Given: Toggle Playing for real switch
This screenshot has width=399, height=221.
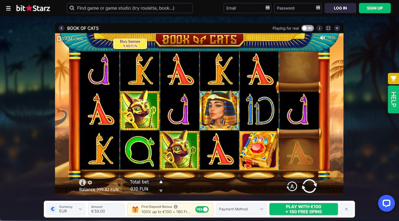Looking at the screenshot, I should point(308,28).
